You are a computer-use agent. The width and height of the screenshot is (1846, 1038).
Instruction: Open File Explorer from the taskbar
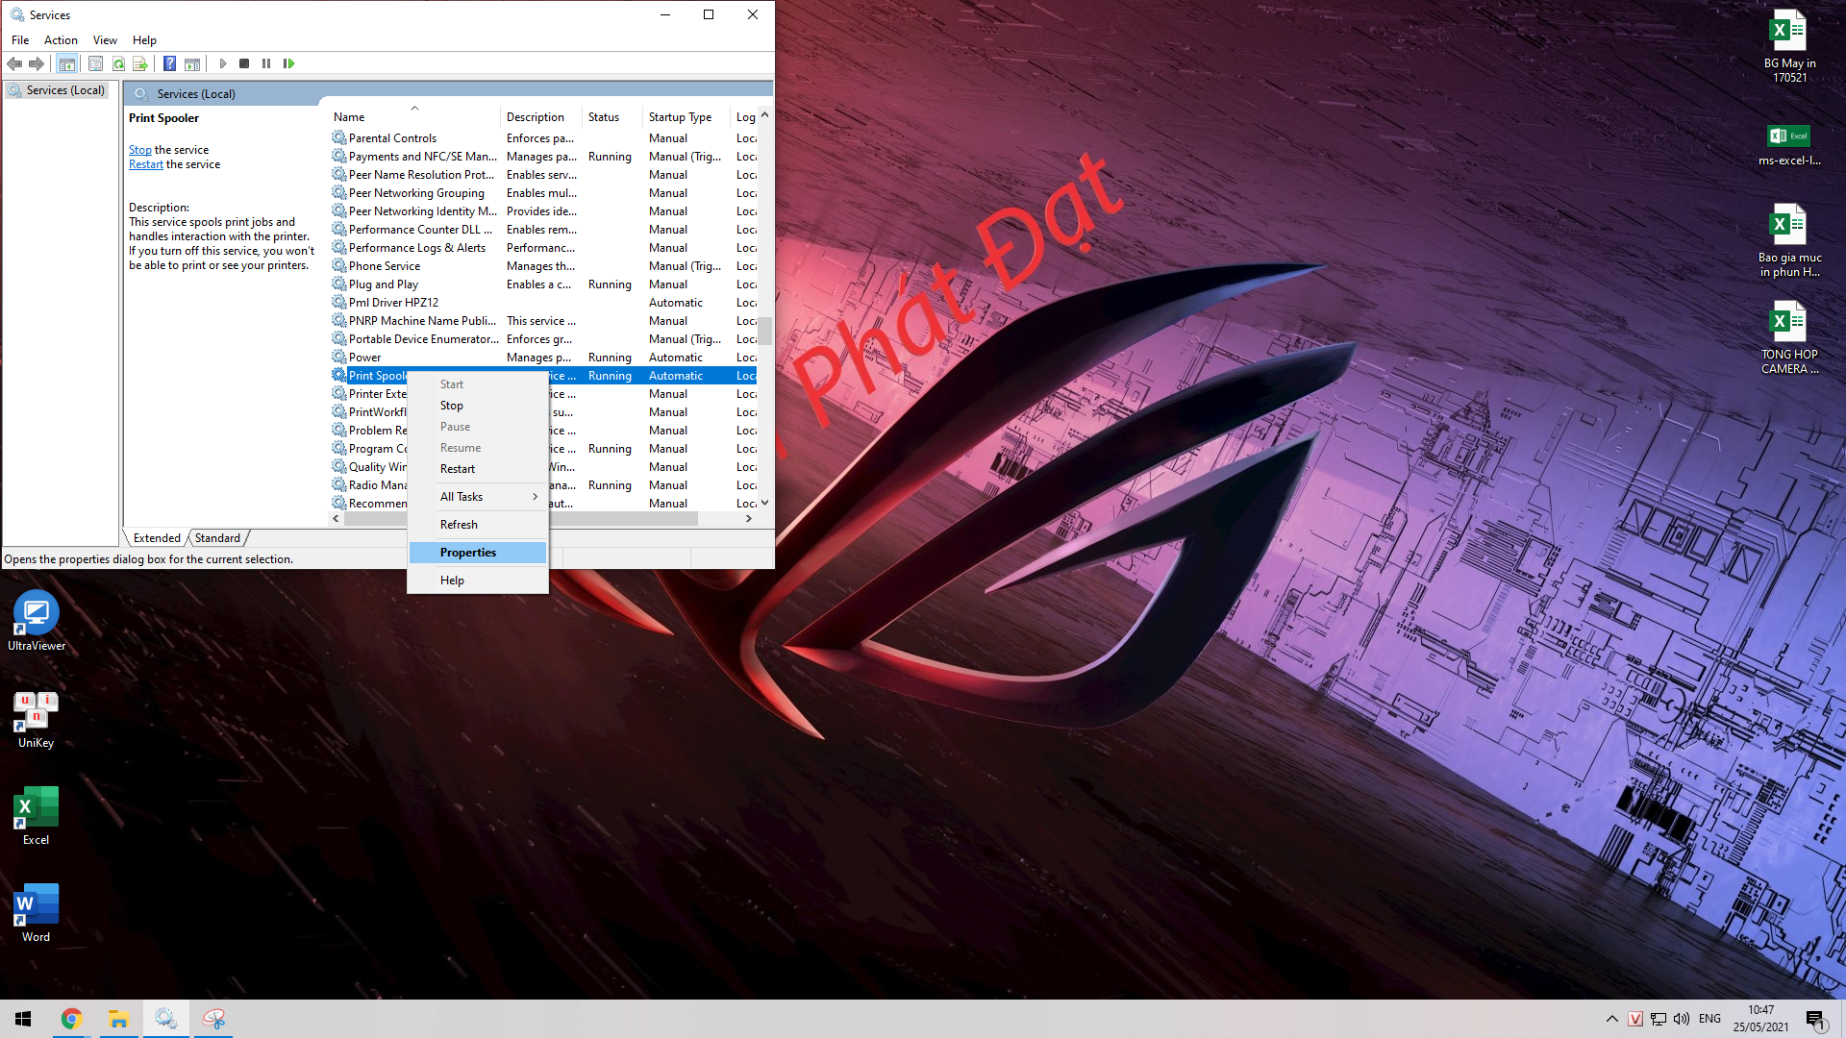(118, 1019)
